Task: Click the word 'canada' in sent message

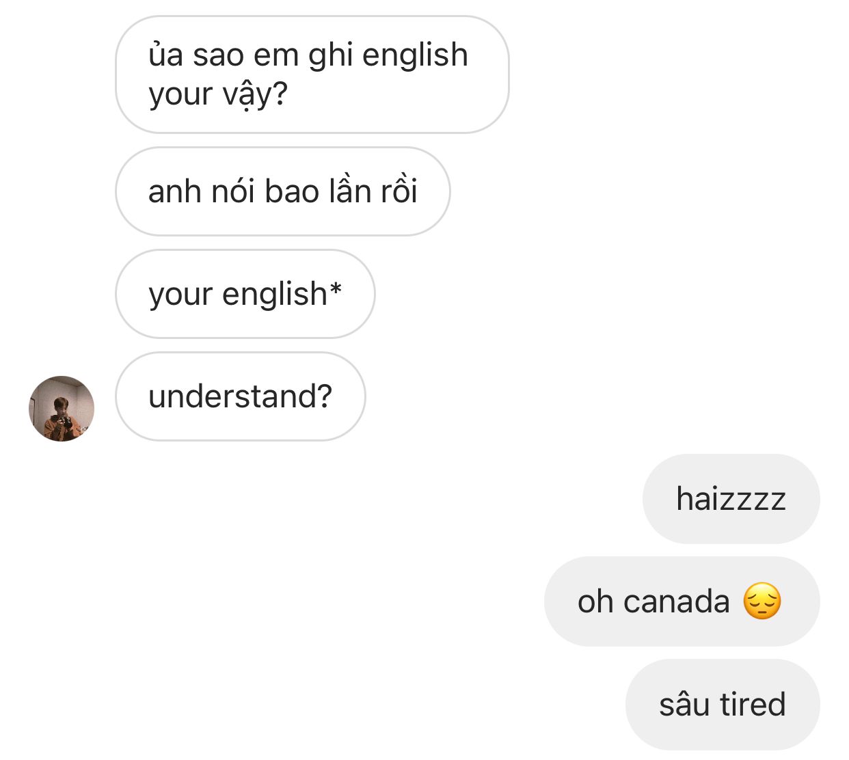Action: (x=676, y=601)
